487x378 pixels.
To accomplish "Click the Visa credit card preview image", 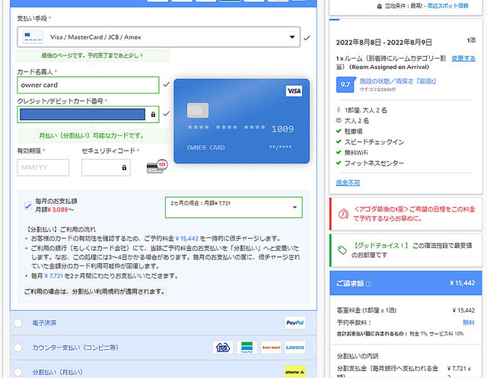I will (x=241, y=121).
